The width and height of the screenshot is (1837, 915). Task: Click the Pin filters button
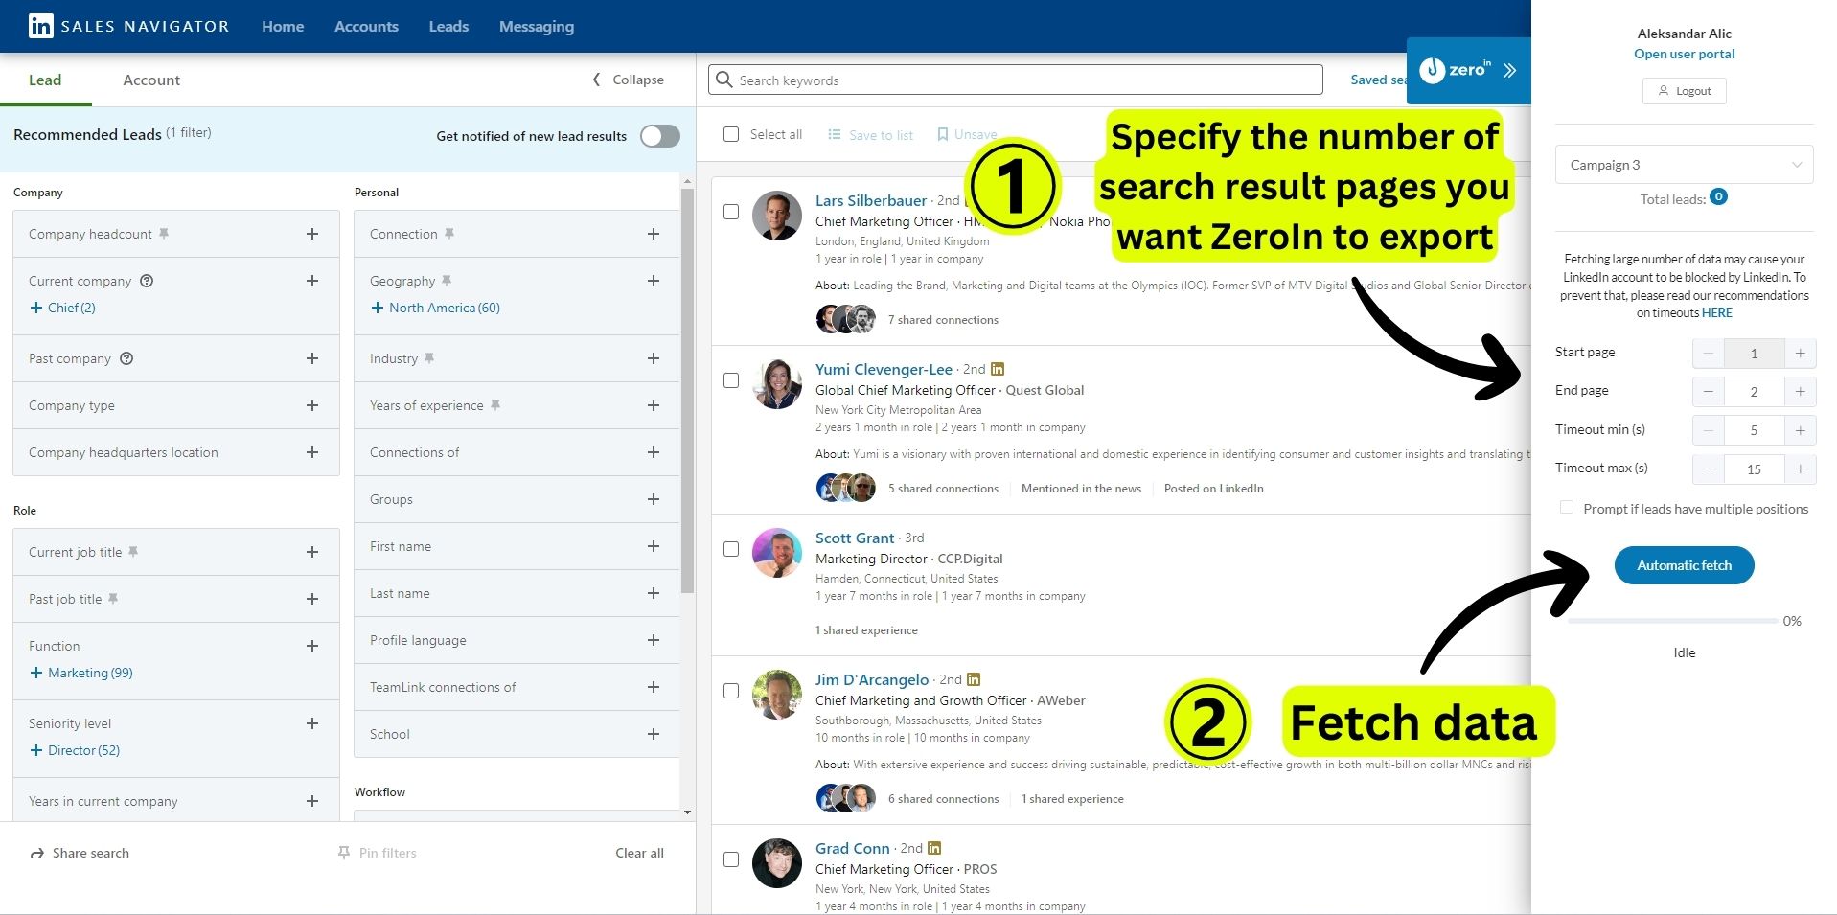377,853
